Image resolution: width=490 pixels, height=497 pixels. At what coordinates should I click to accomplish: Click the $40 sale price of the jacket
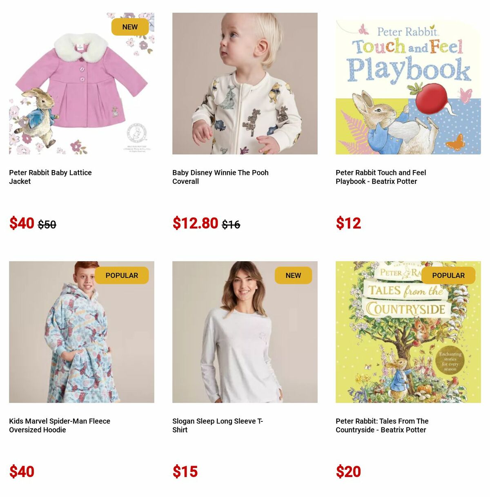[x=22, y=223]
